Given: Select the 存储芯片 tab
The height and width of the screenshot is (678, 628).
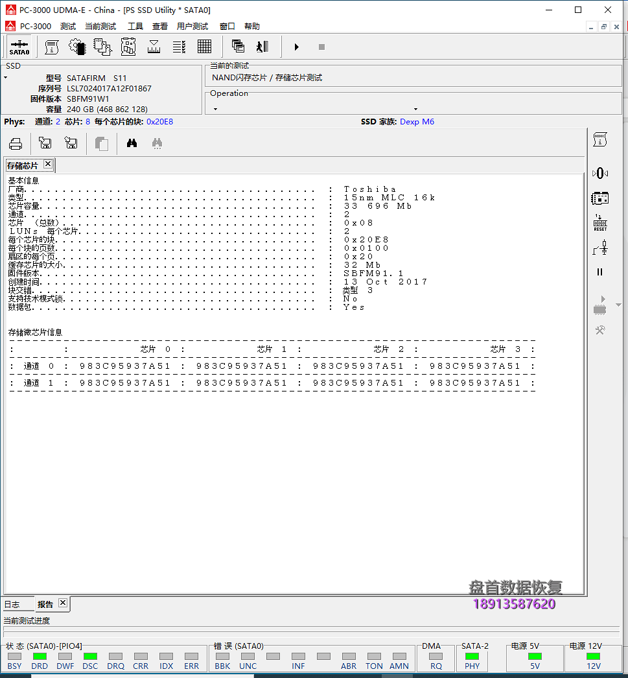Looking at the screenshot, I should (x=23, y=165).
